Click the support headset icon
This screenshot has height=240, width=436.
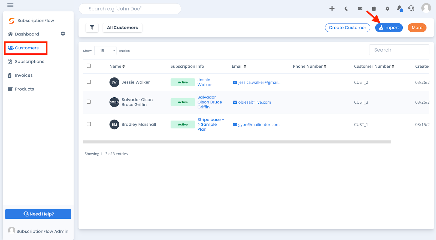coord(411,8)
